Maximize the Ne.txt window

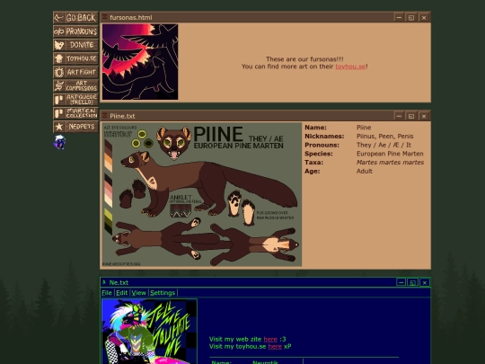[412, 282]
